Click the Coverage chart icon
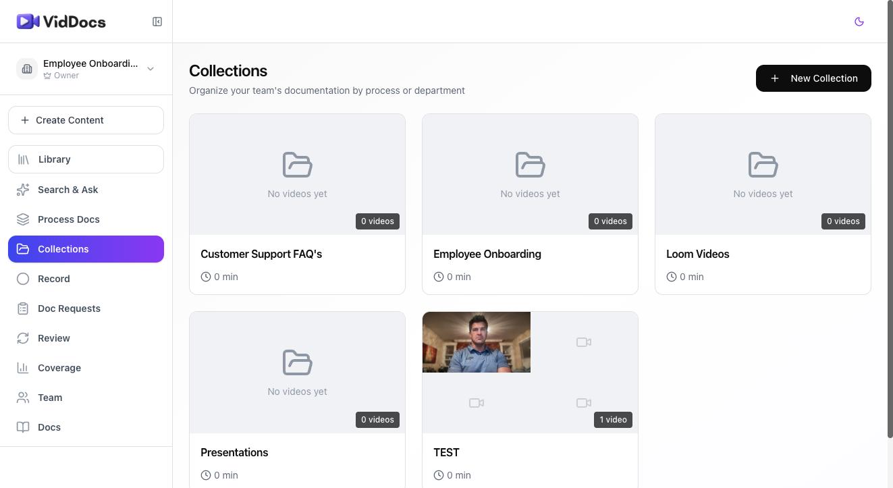 coord(23,368)
